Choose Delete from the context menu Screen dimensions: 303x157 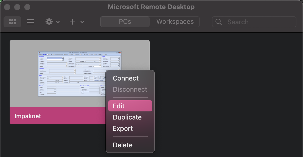coord(130,145)
